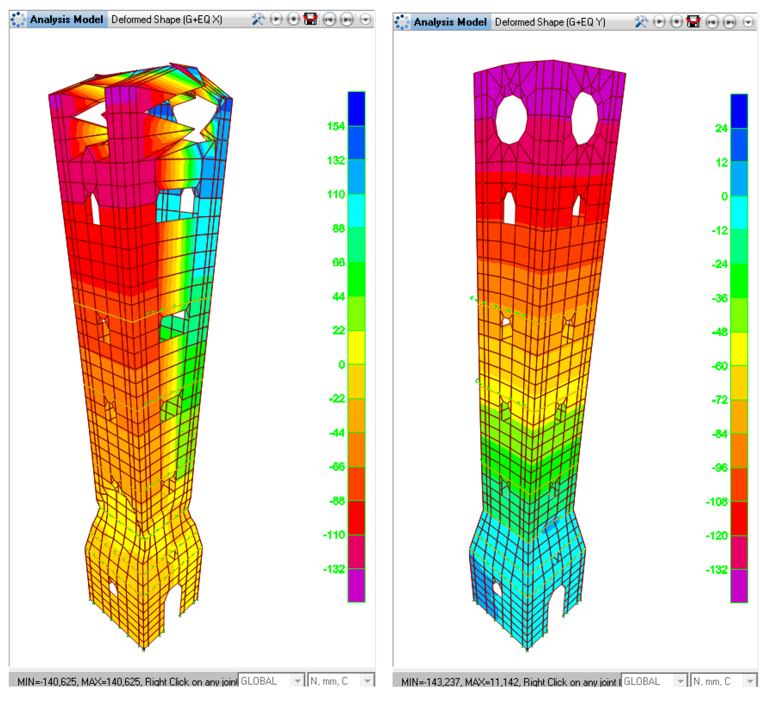Stop the G+EQ X deformed shape animation
This screenshot has width=767, height=701.
click(x=293, y=19)
